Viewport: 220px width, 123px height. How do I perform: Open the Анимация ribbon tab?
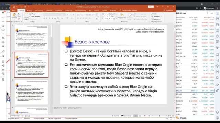click(59, 11)
